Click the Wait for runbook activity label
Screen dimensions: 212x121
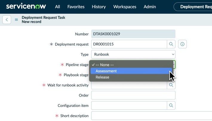(68, 85)
